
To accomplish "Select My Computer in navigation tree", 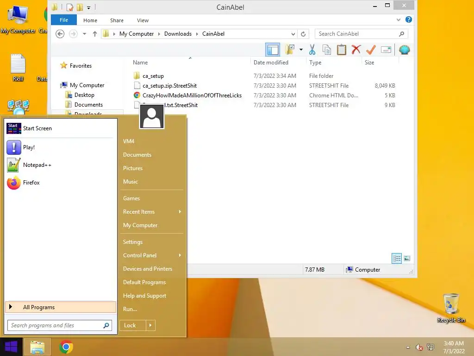I will click(x=87, y=85).
